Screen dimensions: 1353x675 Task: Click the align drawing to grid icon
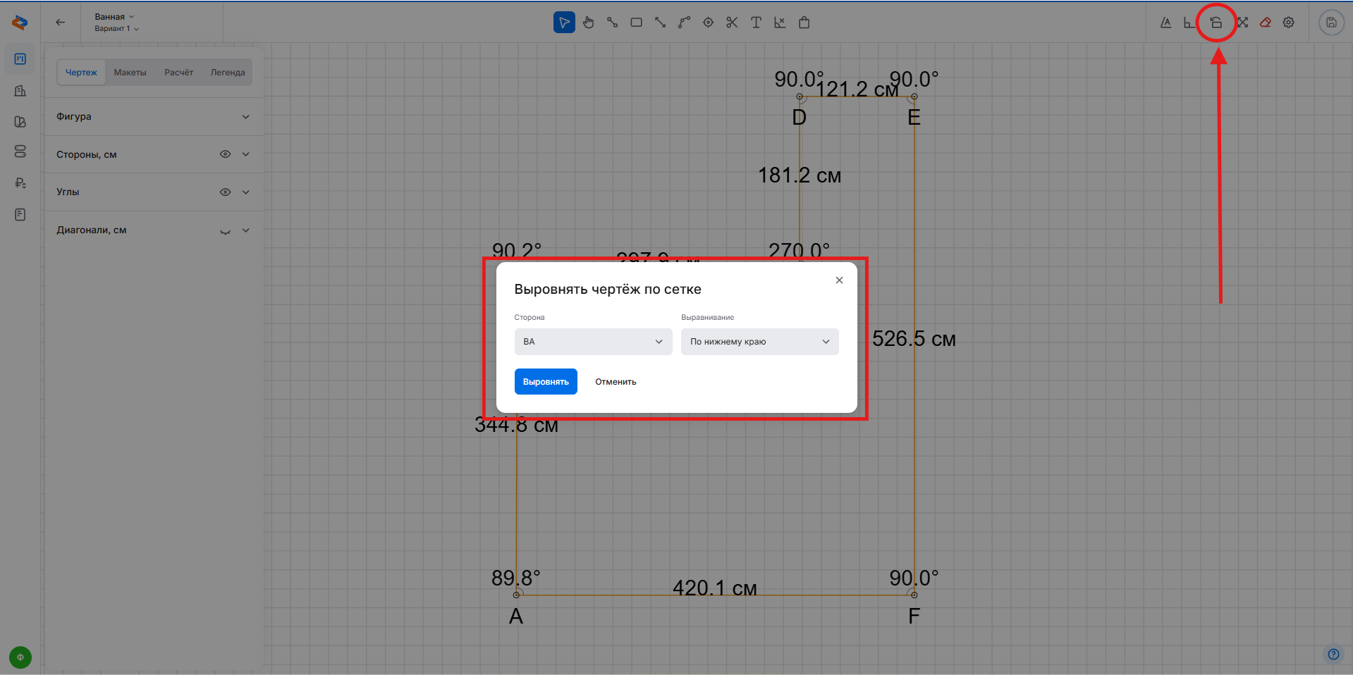point(1216,23)
